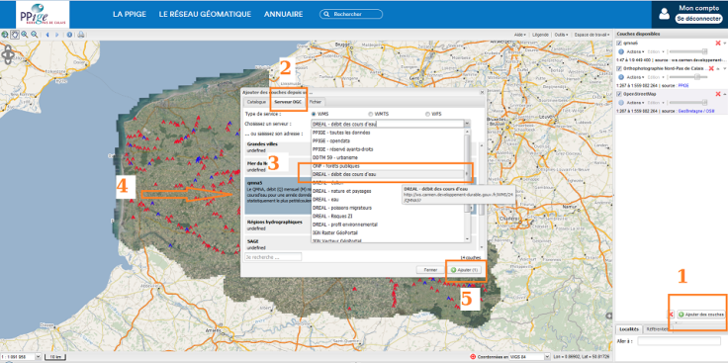Image resolution: width=728 pixels, height=363 pixels.
Task: Select the pan hand tool
Action: pos(15,35)
